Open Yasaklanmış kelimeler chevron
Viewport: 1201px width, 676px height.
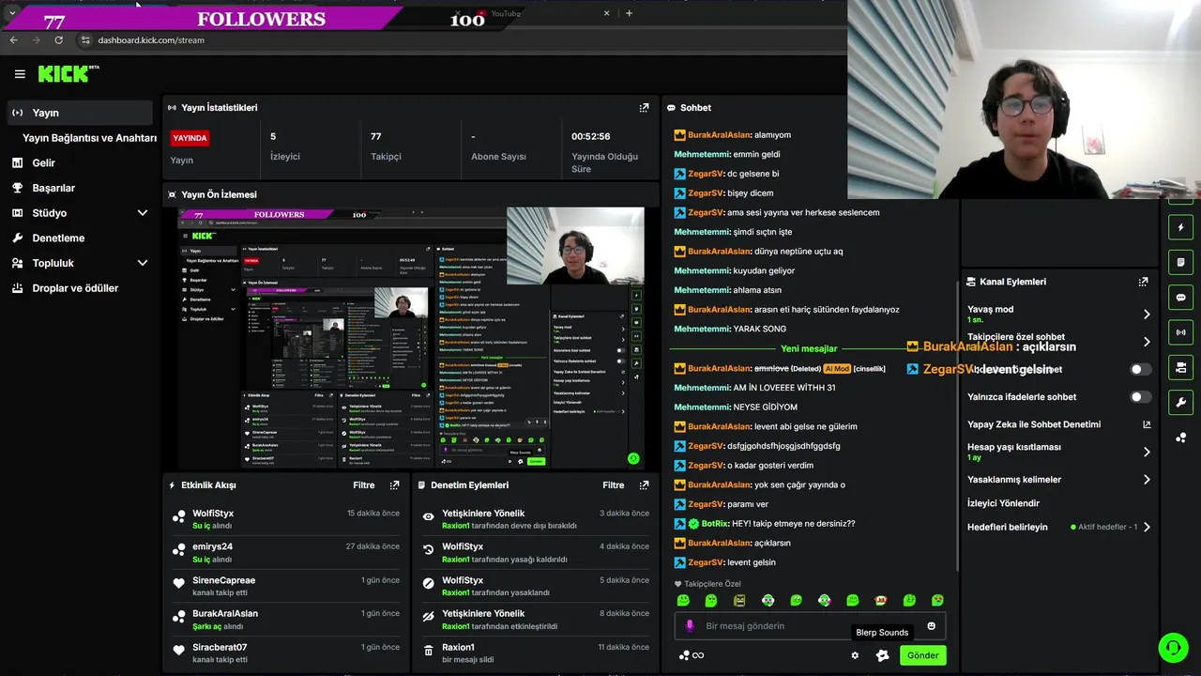point(1147,480)
